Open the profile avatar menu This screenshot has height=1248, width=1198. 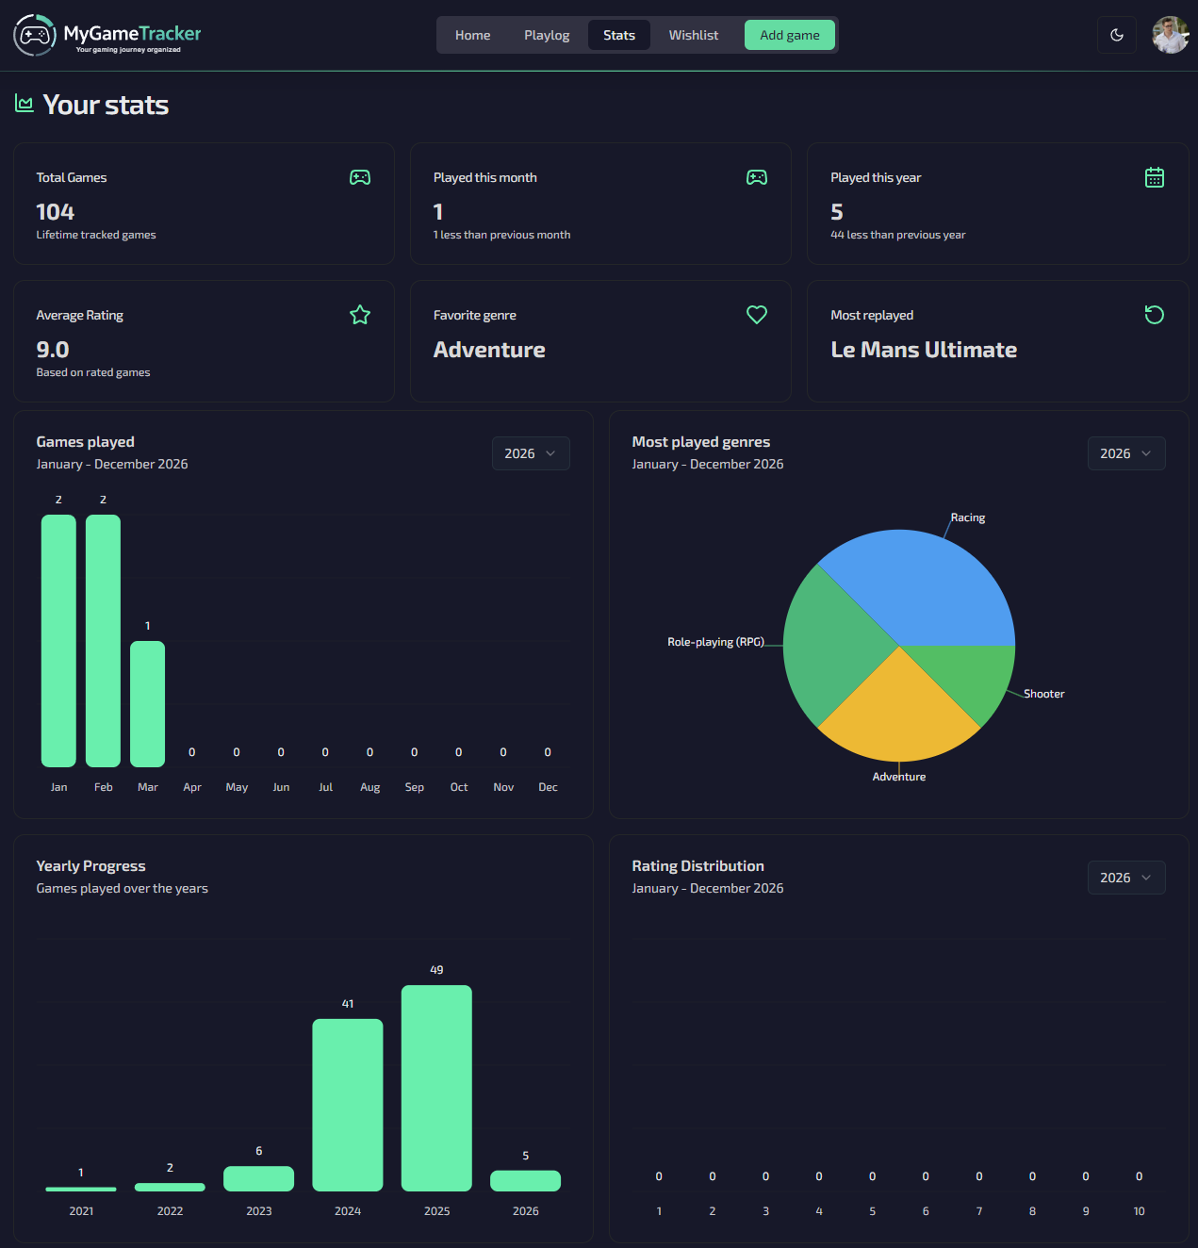point(1170,35)
